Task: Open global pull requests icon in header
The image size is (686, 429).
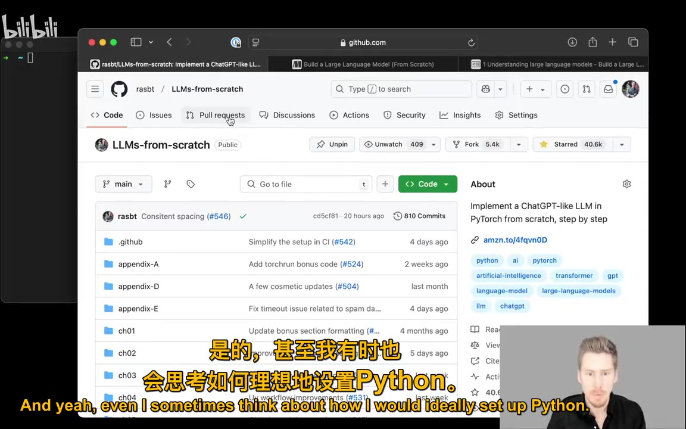Action: [586, 89]
